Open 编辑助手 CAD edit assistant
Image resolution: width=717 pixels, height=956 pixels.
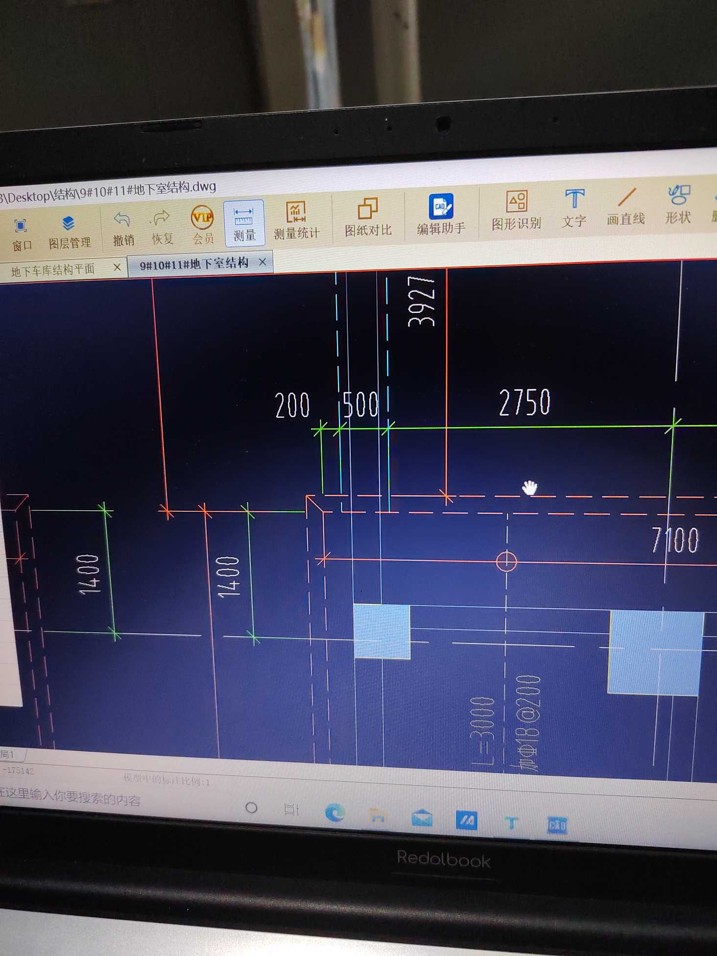[x=441, y=214]
